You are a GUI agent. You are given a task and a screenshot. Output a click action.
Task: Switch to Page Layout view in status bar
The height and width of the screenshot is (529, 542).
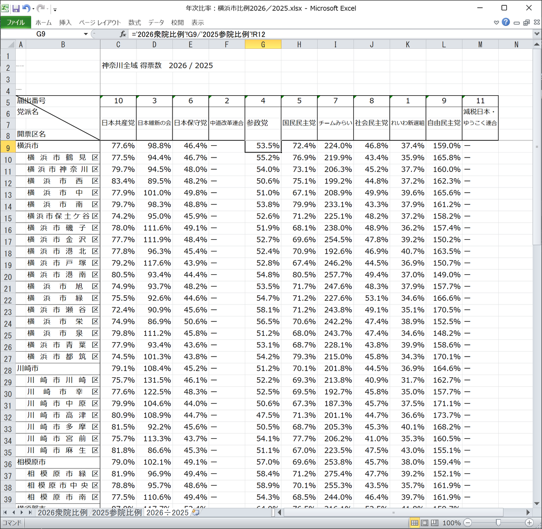point(425,523)
